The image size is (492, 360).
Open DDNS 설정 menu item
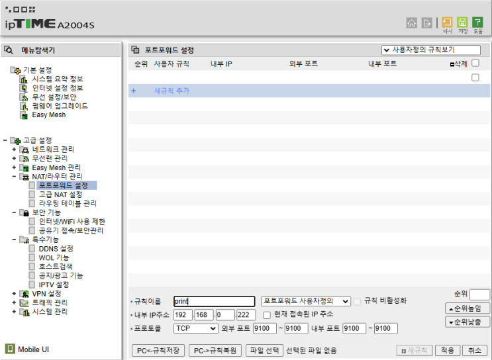point(56,249)
